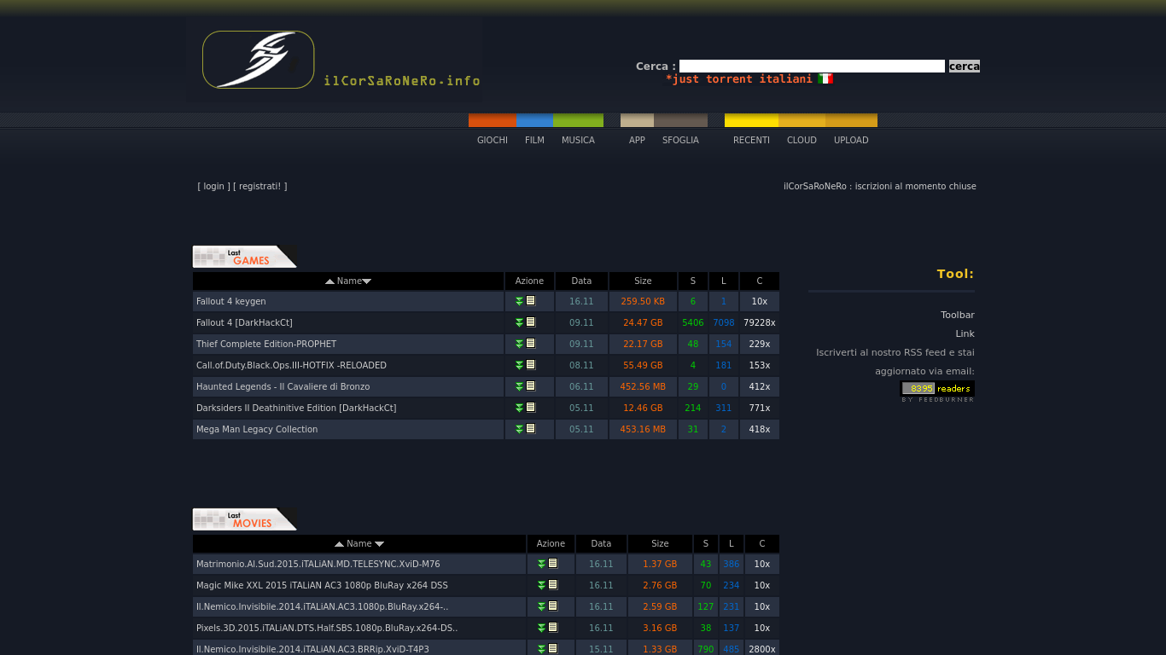Viewport: 1166px width, 655px height.
Task: Sort games by name ascending arrow
Action: (329, 281)
